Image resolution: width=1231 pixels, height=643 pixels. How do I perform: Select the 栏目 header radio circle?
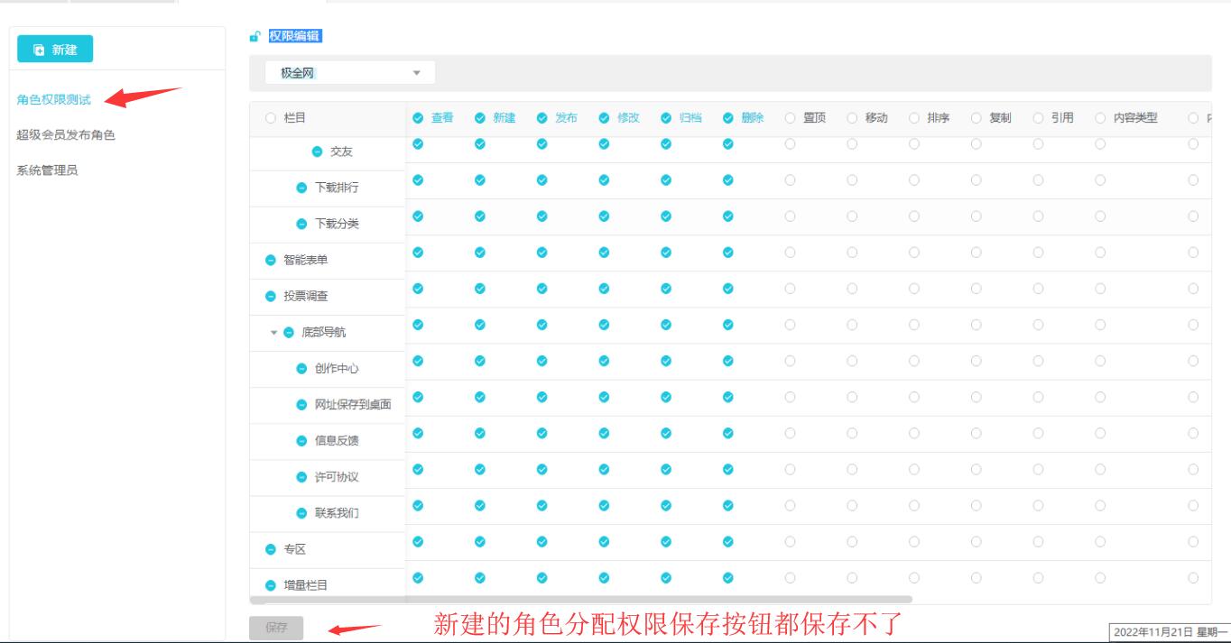coord(271,118)
